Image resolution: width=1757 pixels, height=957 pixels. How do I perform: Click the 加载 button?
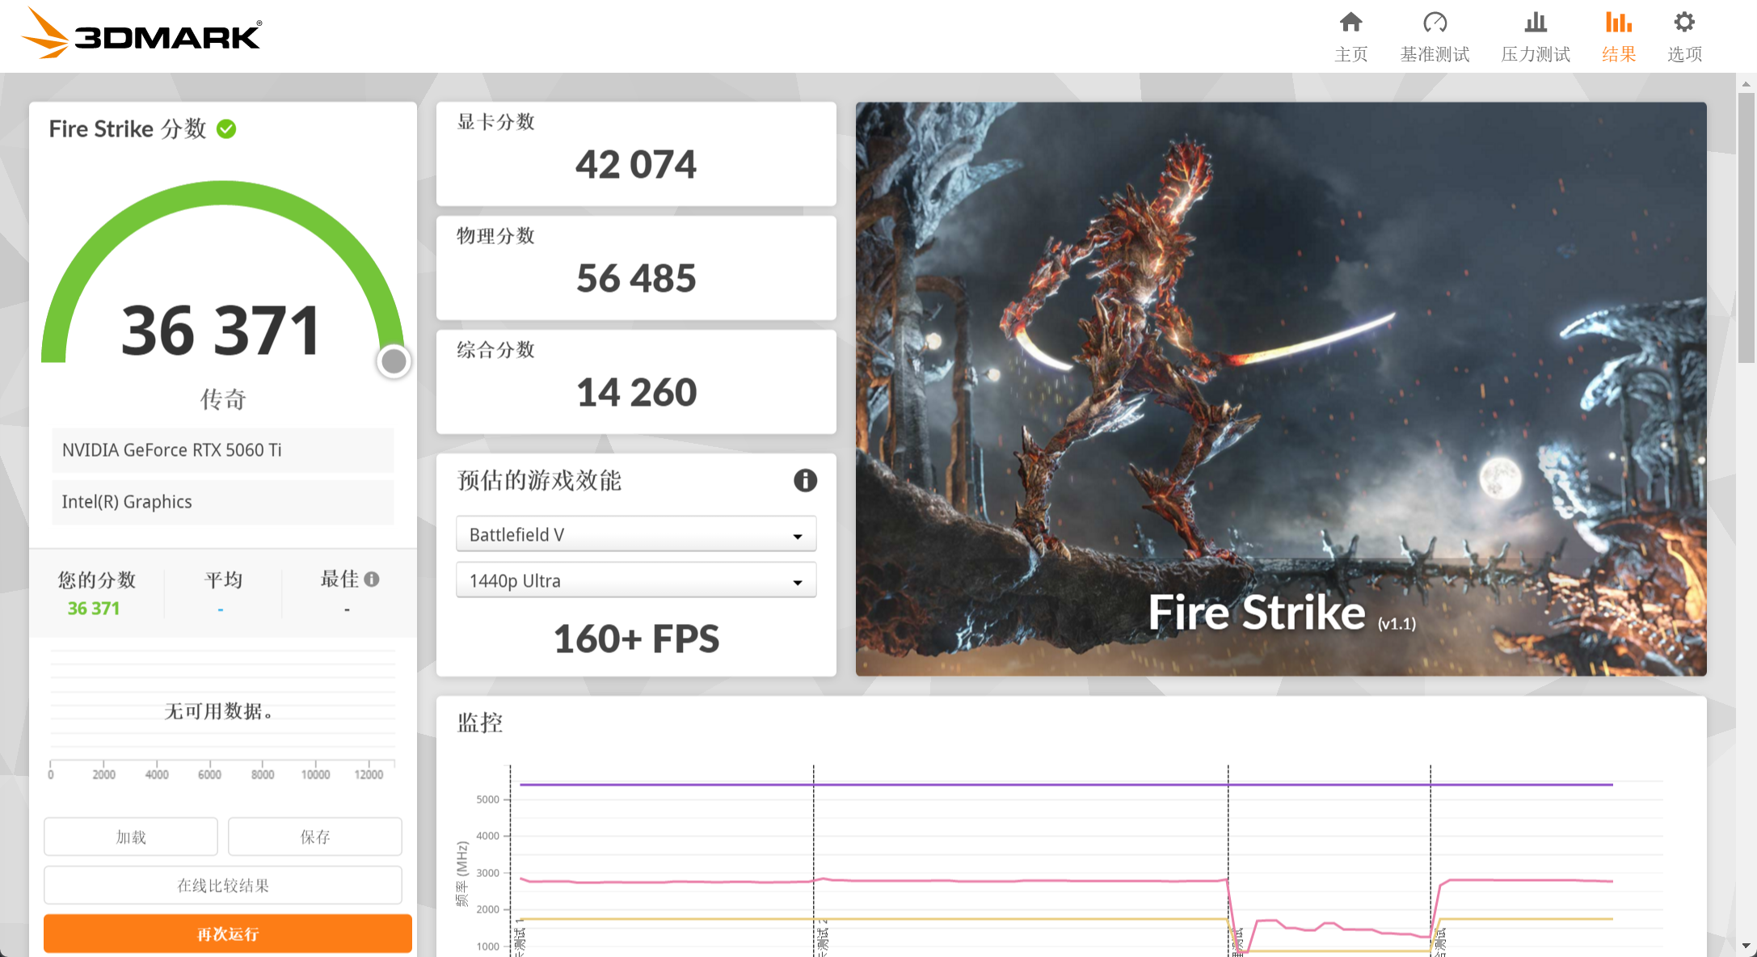tap(131, 837)
